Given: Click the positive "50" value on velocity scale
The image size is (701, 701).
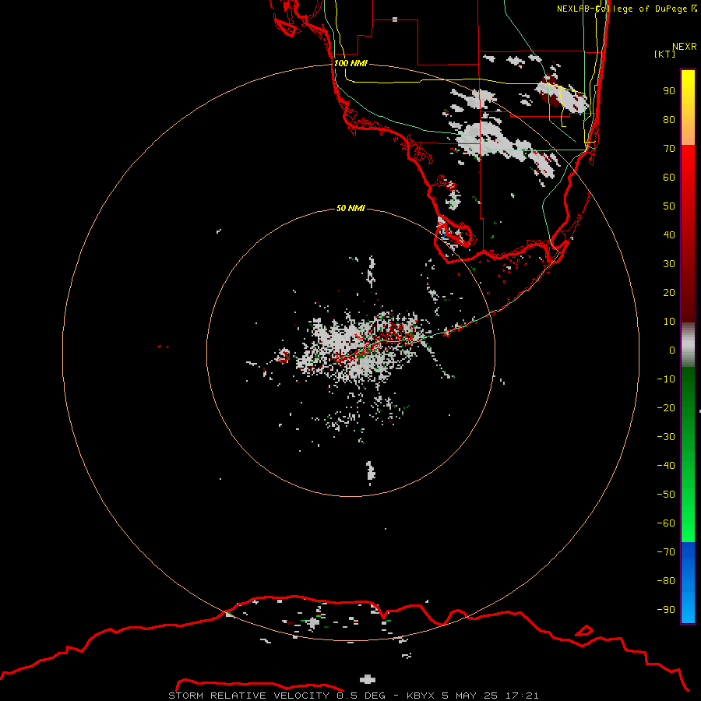Looking at the screenshot, I should [669, 206].
